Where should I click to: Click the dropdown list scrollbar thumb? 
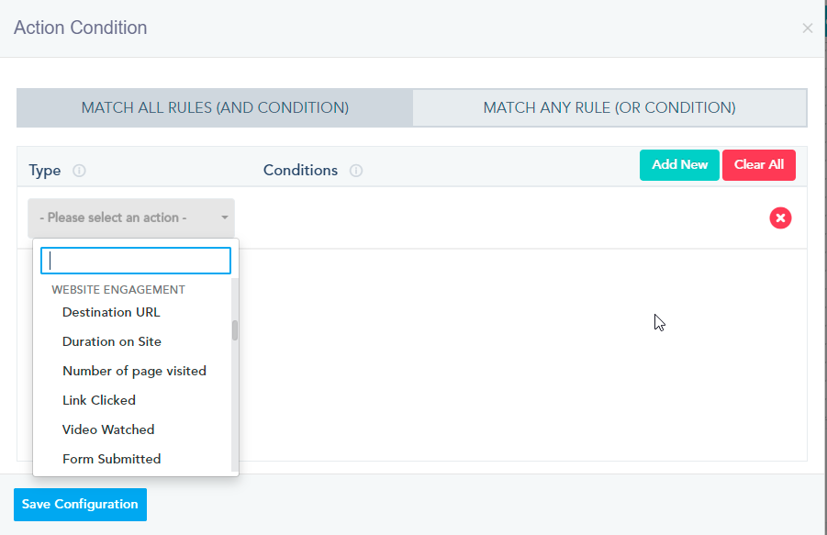tap(235, 330)
